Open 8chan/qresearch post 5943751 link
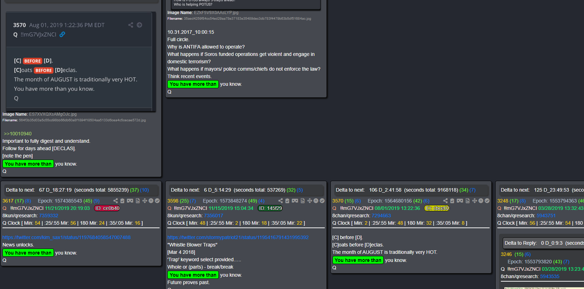 pos(546,216)
